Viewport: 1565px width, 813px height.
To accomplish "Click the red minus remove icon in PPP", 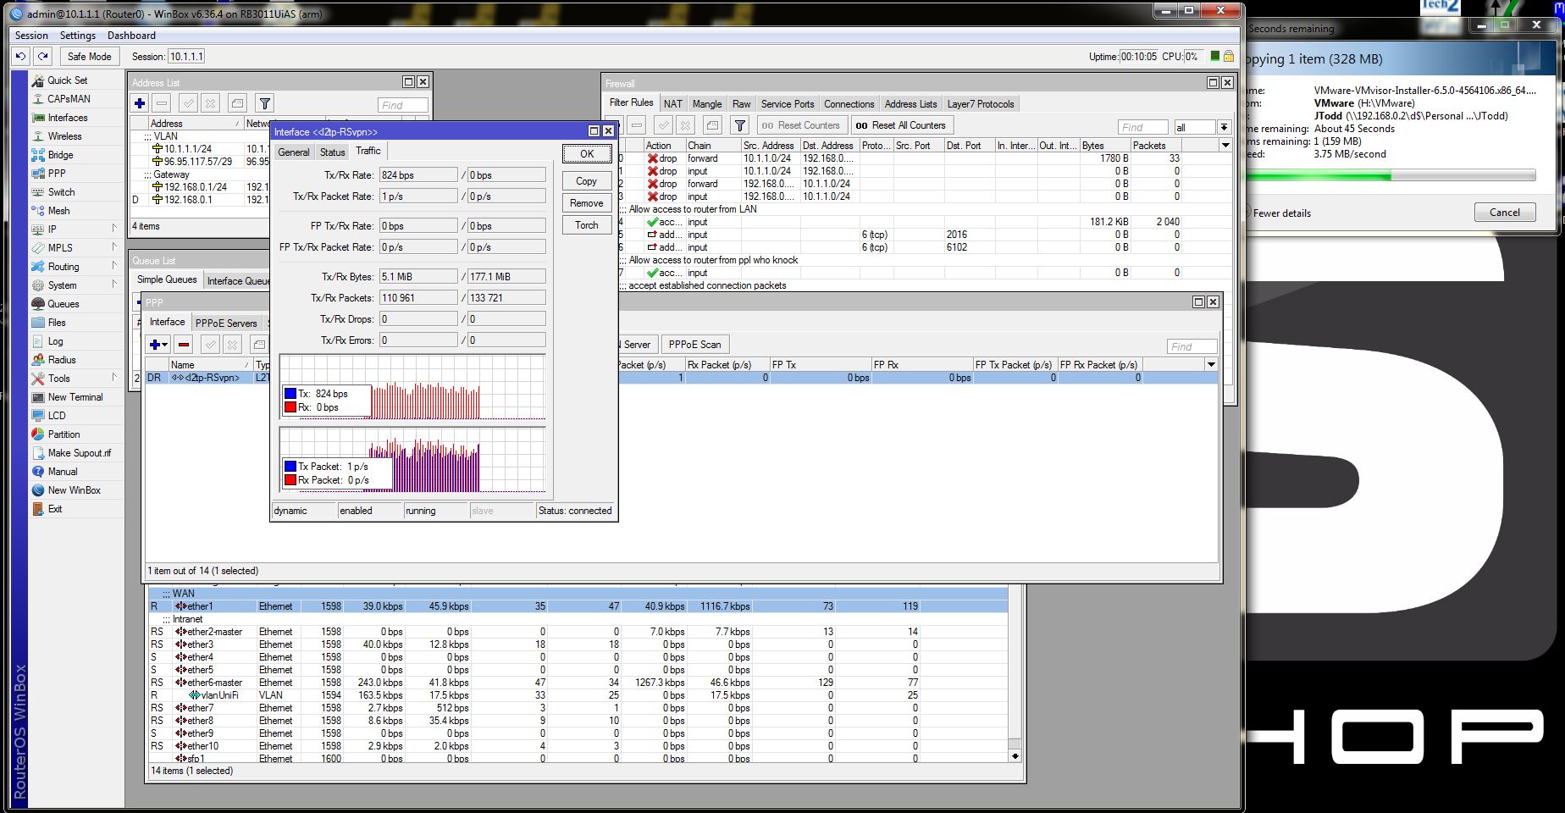I will click(184, 344).
